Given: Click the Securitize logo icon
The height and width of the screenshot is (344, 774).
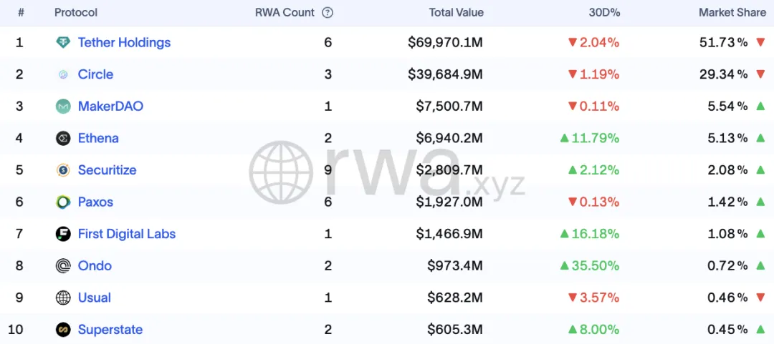Looking at the screenshot, I should coord(63,170).
